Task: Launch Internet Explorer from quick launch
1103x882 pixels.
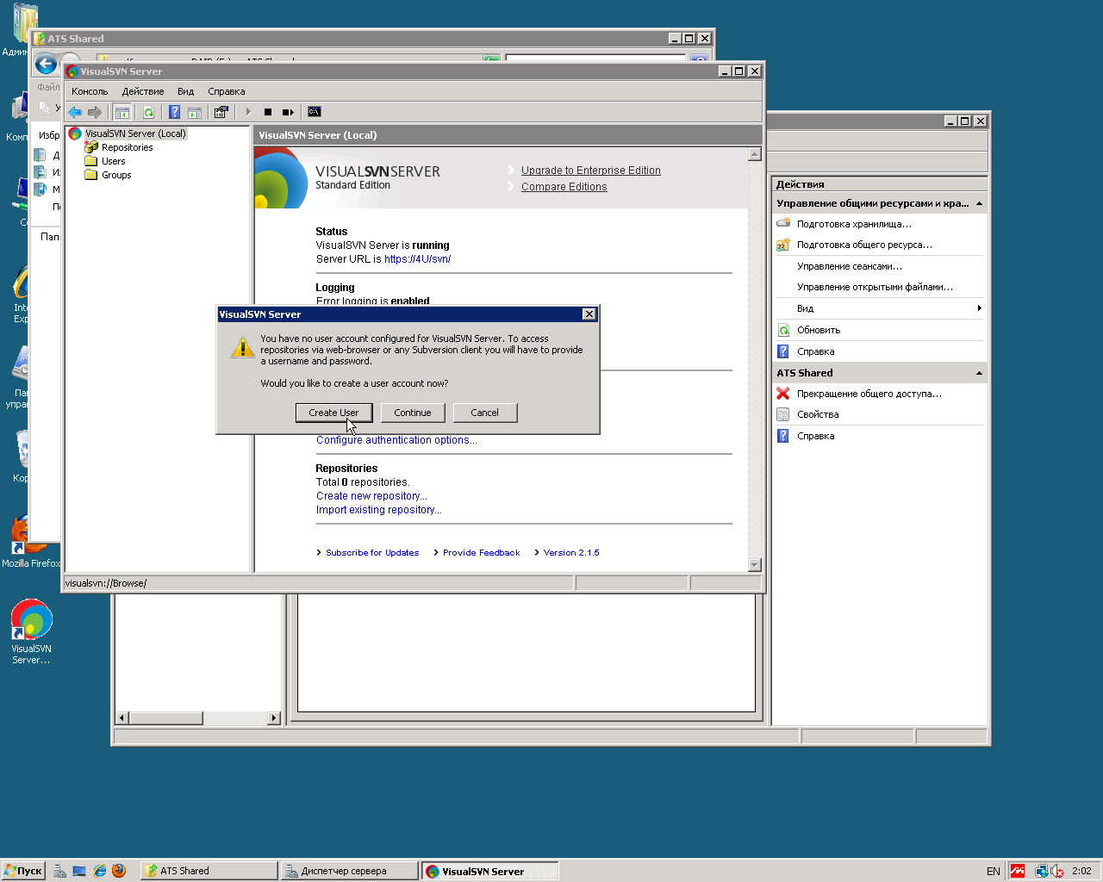Action: [99, 871]
